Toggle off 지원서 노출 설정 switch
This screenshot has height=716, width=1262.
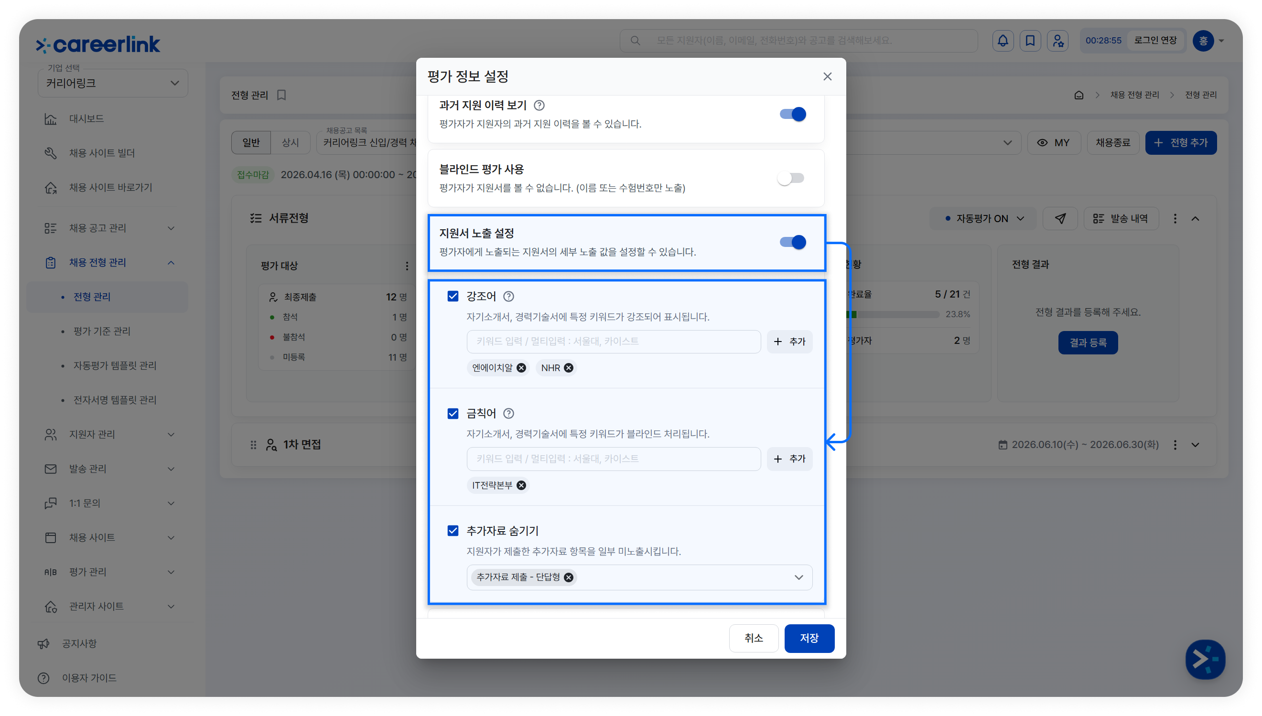(x=792, y=242)
